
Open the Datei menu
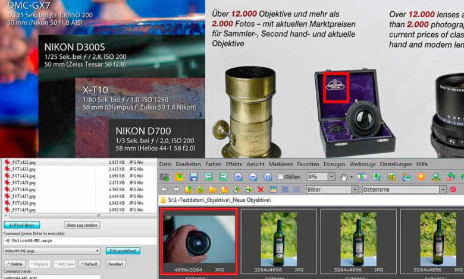coord(165,164)
